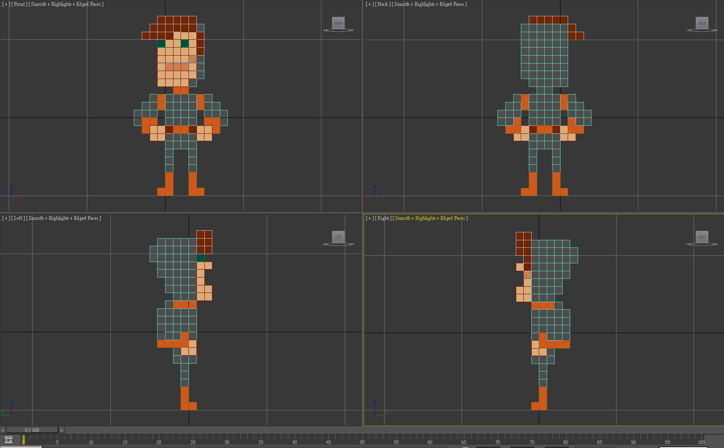Viewport: 724px width, 448px height.
Task: Click frame 25 on the track bar
Action: [x=193, y=438]
